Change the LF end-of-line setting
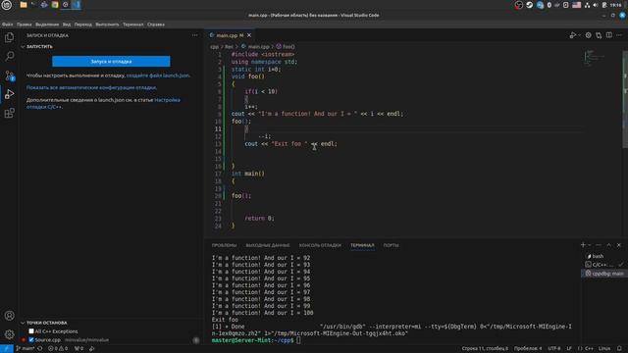This screenshot has width=628, height=353. tap(569, 349)
